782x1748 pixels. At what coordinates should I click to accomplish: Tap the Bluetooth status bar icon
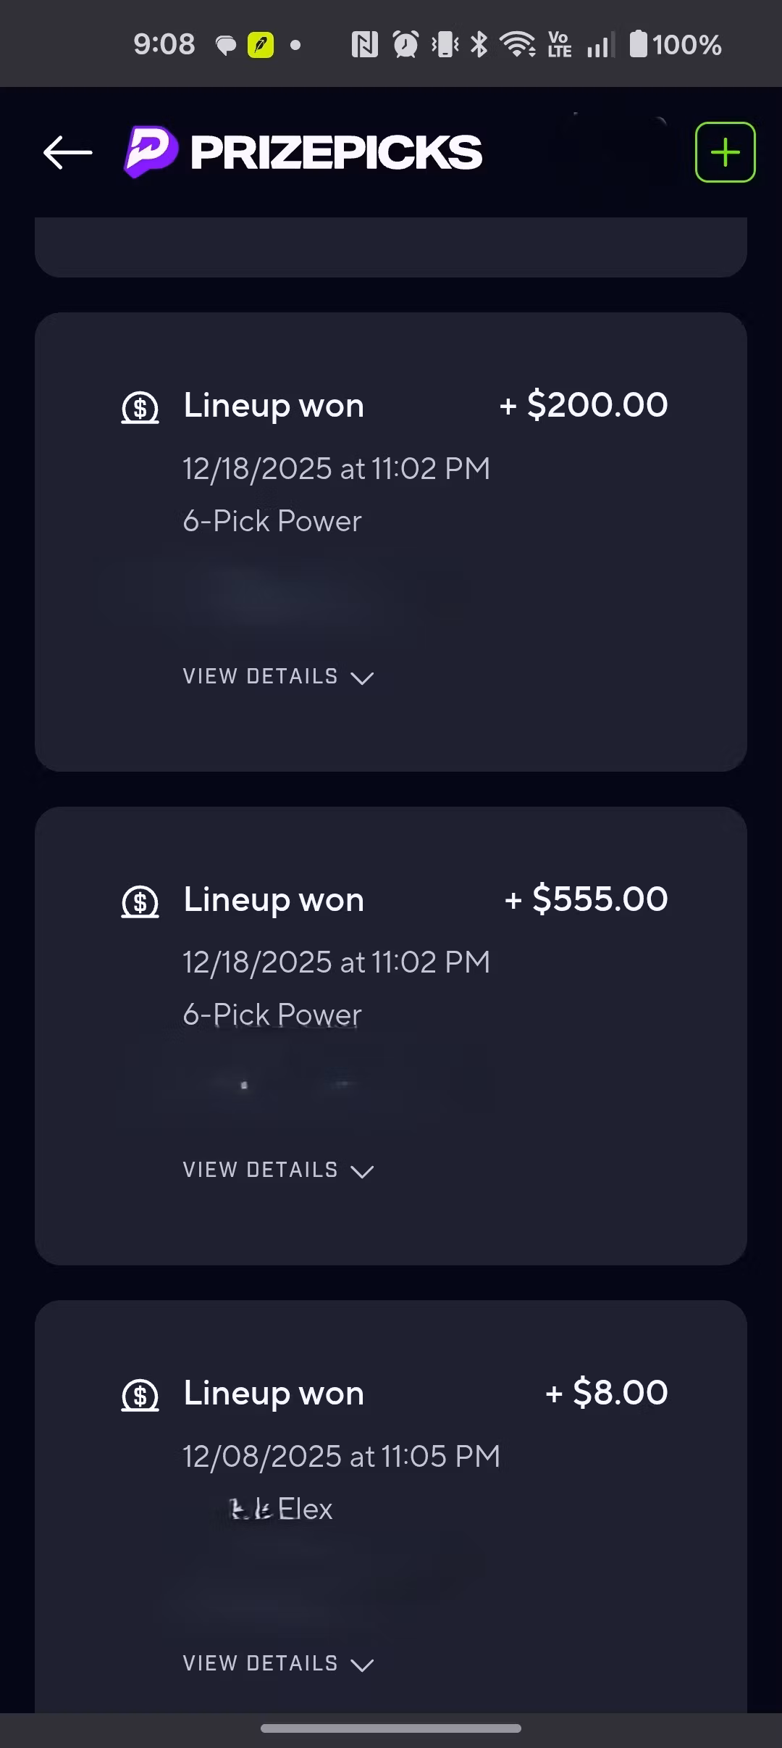click(479, 45)
